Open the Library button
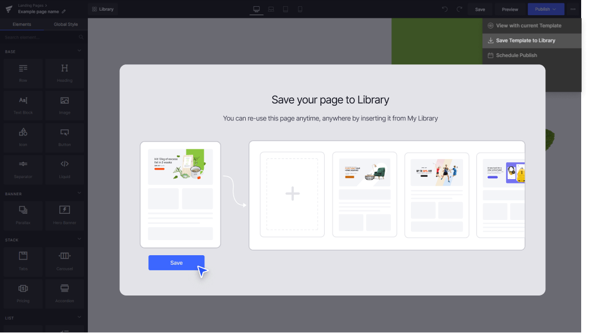The image size is (589, 333). 103,9
